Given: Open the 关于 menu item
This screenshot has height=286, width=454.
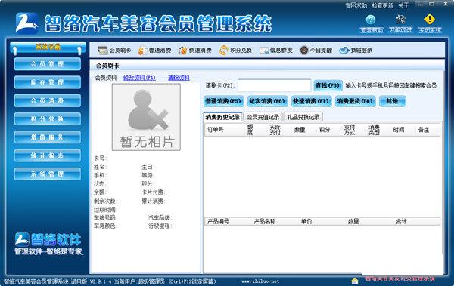Looking at the screenshot, I should coord(403,5).
